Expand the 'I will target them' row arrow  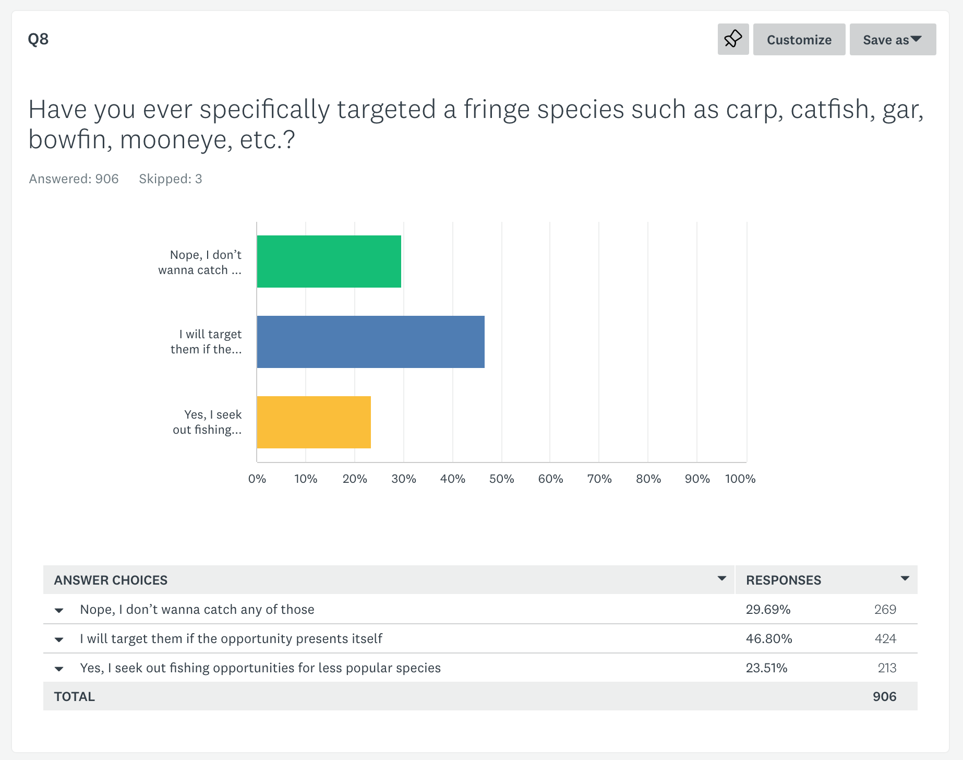tap(59, 639)
